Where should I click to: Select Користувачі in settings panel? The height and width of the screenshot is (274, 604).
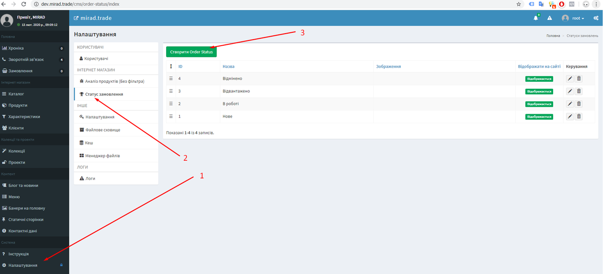pyautogui.click(x=116, y=58)
